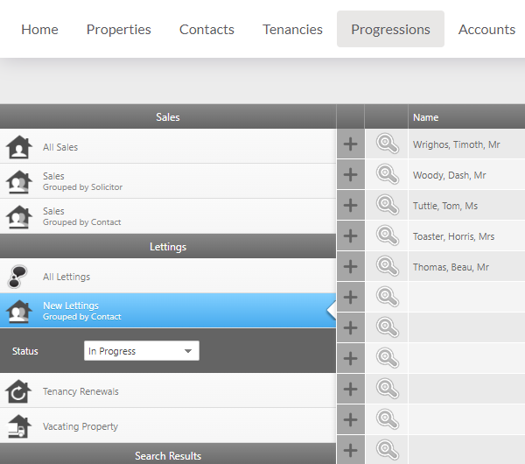Click the All Lettings speech bubble icon
This screenshot has height=464, width=525.
click(17, 277)
